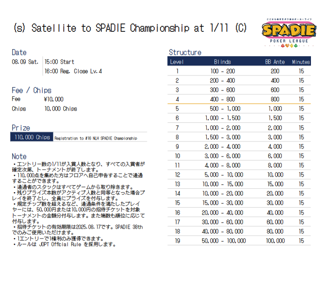Click the 'BB Ante' column header
The image size is (333, 291).
[x=275, y=62]
